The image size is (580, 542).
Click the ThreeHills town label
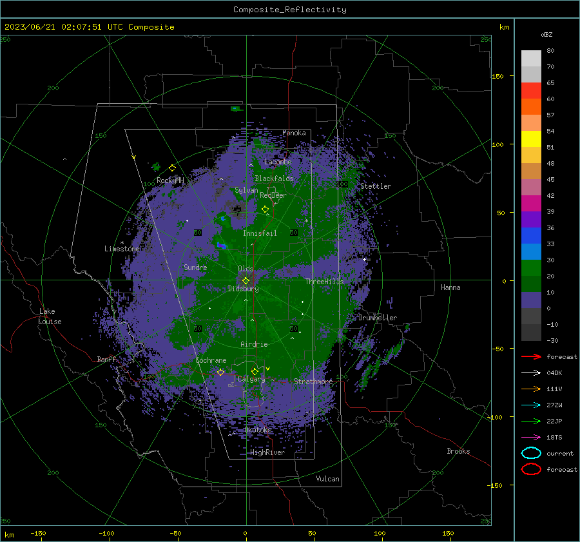coord(324,282)
